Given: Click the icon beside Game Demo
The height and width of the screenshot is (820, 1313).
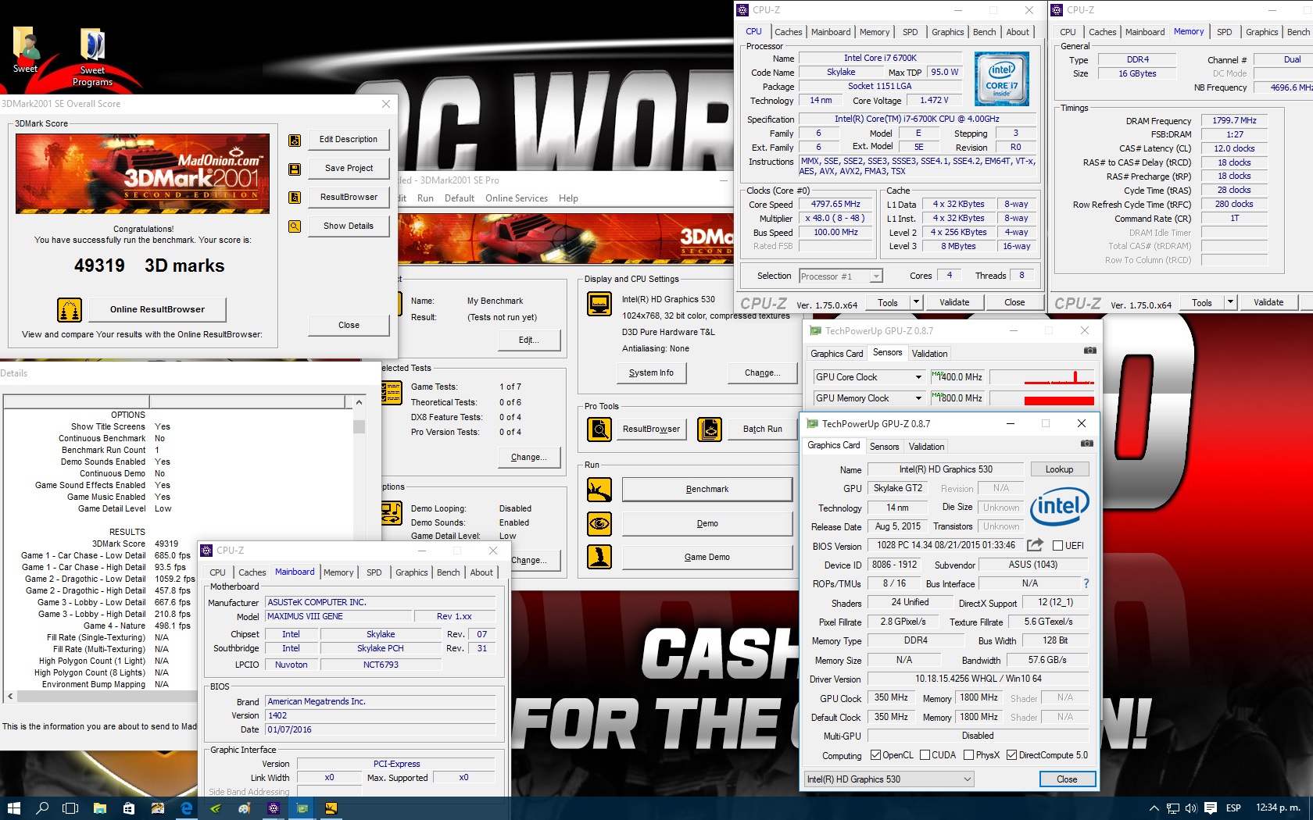Looking at the screenshot, I should coord(599,557).
